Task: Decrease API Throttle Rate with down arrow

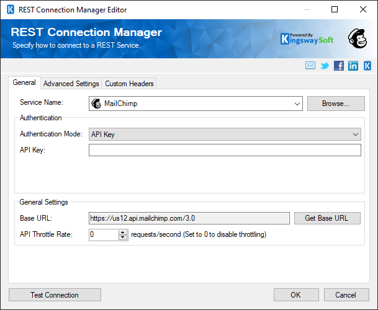Action: 123,237
